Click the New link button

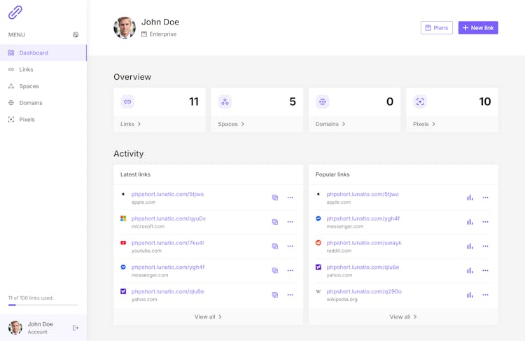point(478,28)
